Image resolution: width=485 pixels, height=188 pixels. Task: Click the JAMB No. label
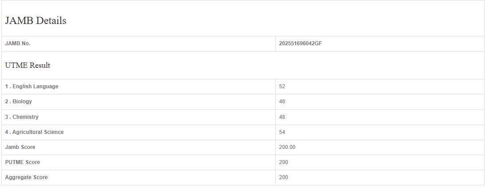(18, 43)
